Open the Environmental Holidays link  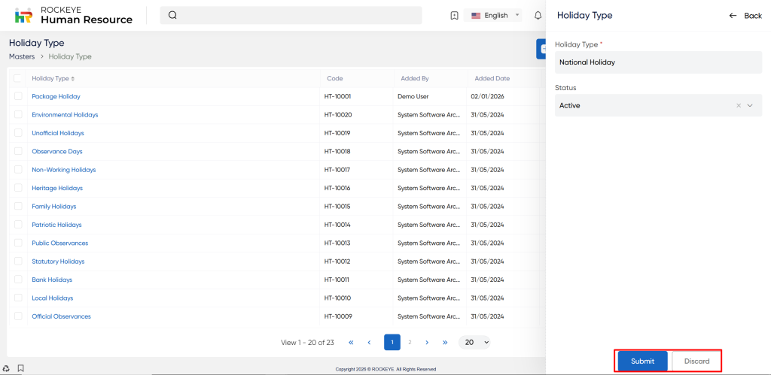point(65,115)
